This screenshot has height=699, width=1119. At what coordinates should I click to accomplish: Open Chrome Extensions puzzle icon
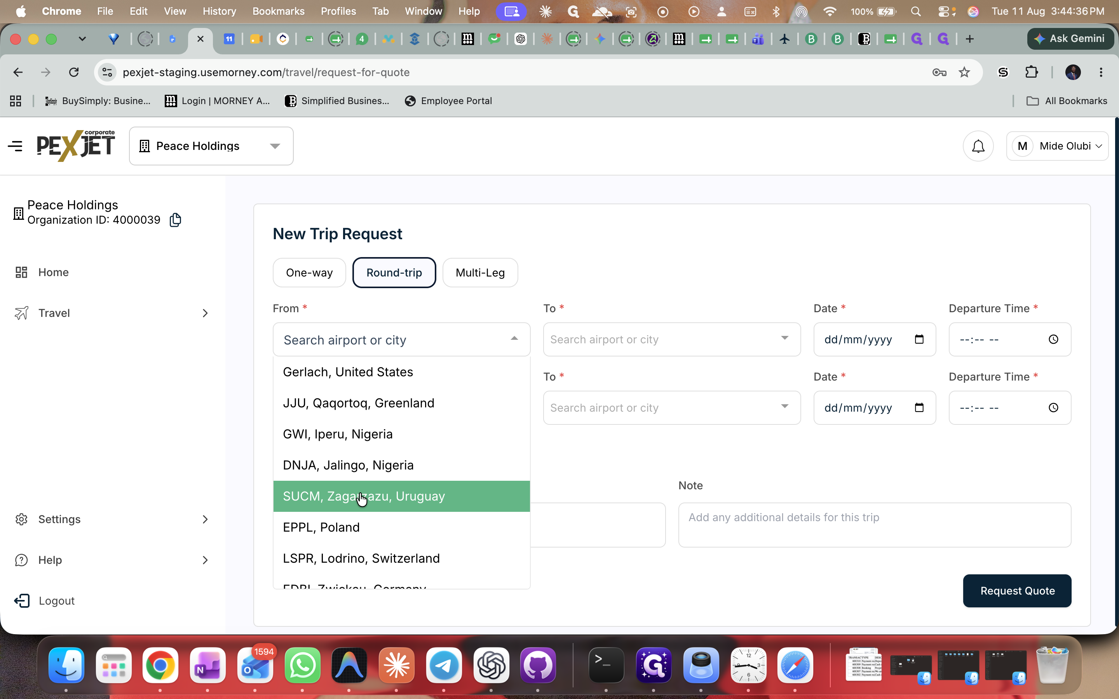coord(1032,72)
